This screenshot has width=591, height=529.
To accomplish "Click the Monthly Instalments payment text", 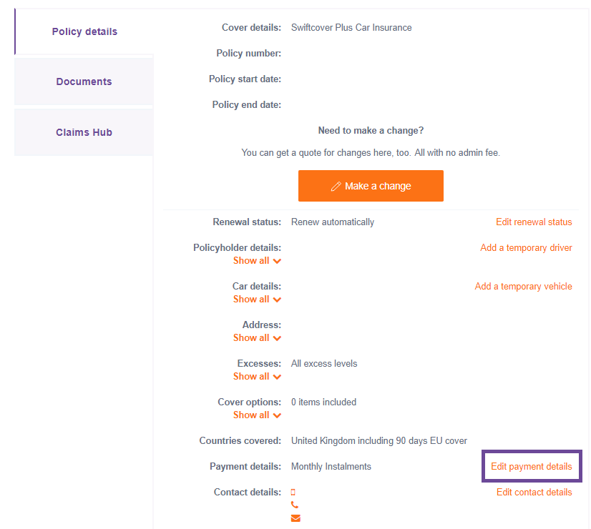I will pyautogui.click(x=331, y=467).
